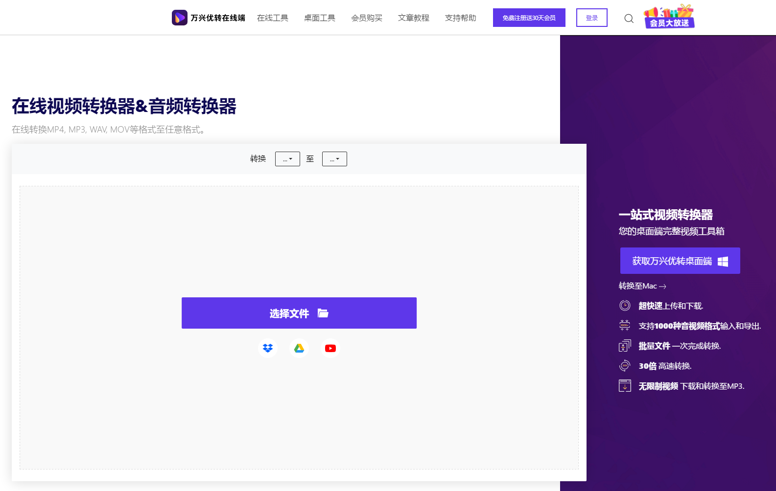Click 30倍高速转换 text
The width and height of the screenshot is (776, 491).
[x=665, y=366]
